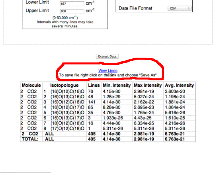Click the Molecule column header
This screenshot has height=173, width=213.
pyautogui.click(x=31, y=85)
